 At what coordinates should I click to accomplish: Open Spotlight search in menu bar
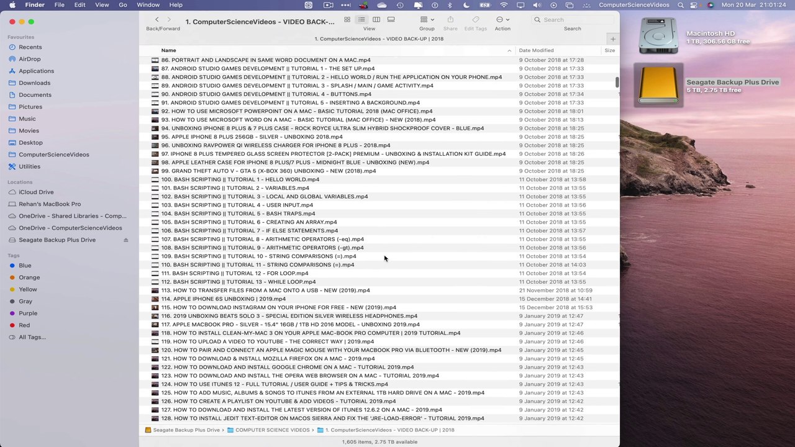point(681,5)
